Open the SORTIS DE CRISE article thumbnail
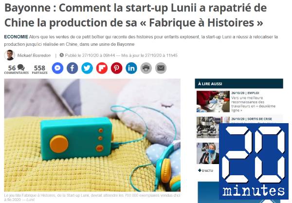The image size is (292, 203). [x=208, y=128]
